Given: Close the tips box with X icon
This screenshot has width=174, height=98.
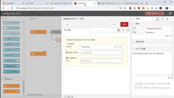Looking at the screenshot, I should click(x=172, y=78).
